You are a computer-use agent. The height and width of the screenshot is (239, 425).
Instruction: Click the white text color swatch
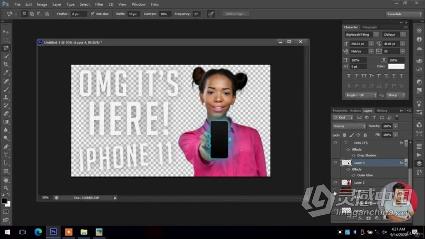pyautogui.click(x=396, y=67)
